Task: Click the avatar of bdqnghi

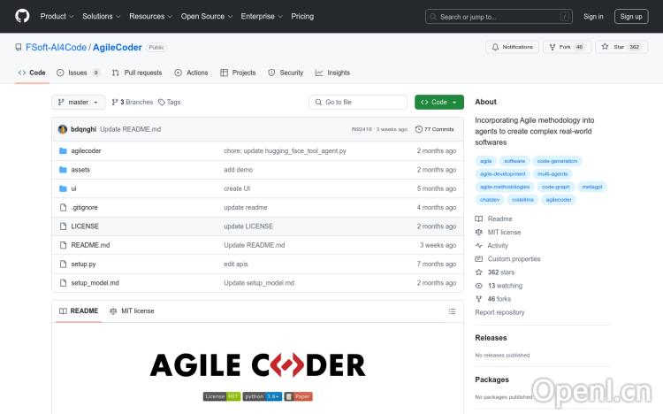Action: pos(63,129)
